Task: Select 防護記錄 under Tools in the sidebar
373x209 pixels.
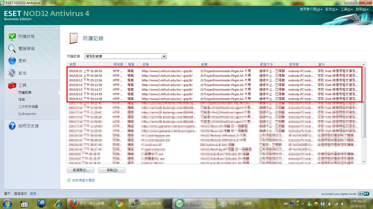Action: point(25,93)
